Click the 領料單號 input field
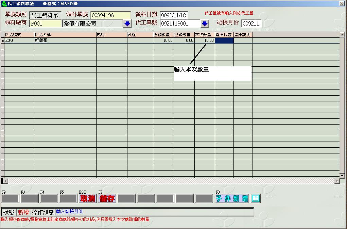This screenshot has width=347, height=229. (x=110, y=15)
